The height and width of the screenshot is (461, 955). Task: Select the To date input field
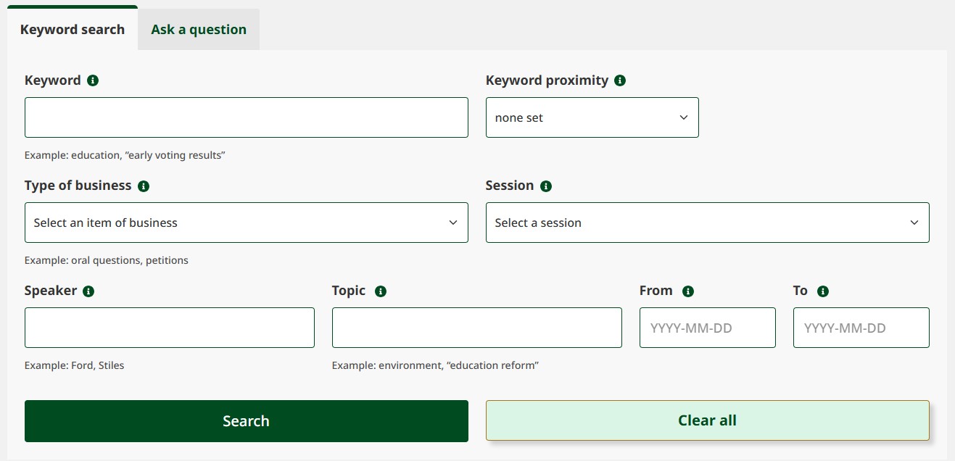pos(861,328)
